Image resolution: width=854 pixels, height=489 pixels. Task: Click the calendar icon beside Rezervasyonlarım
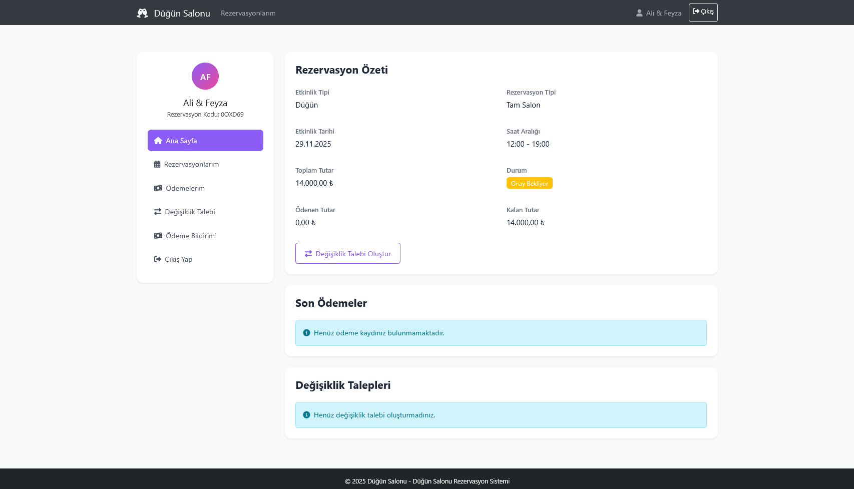(x=157, y=164)
